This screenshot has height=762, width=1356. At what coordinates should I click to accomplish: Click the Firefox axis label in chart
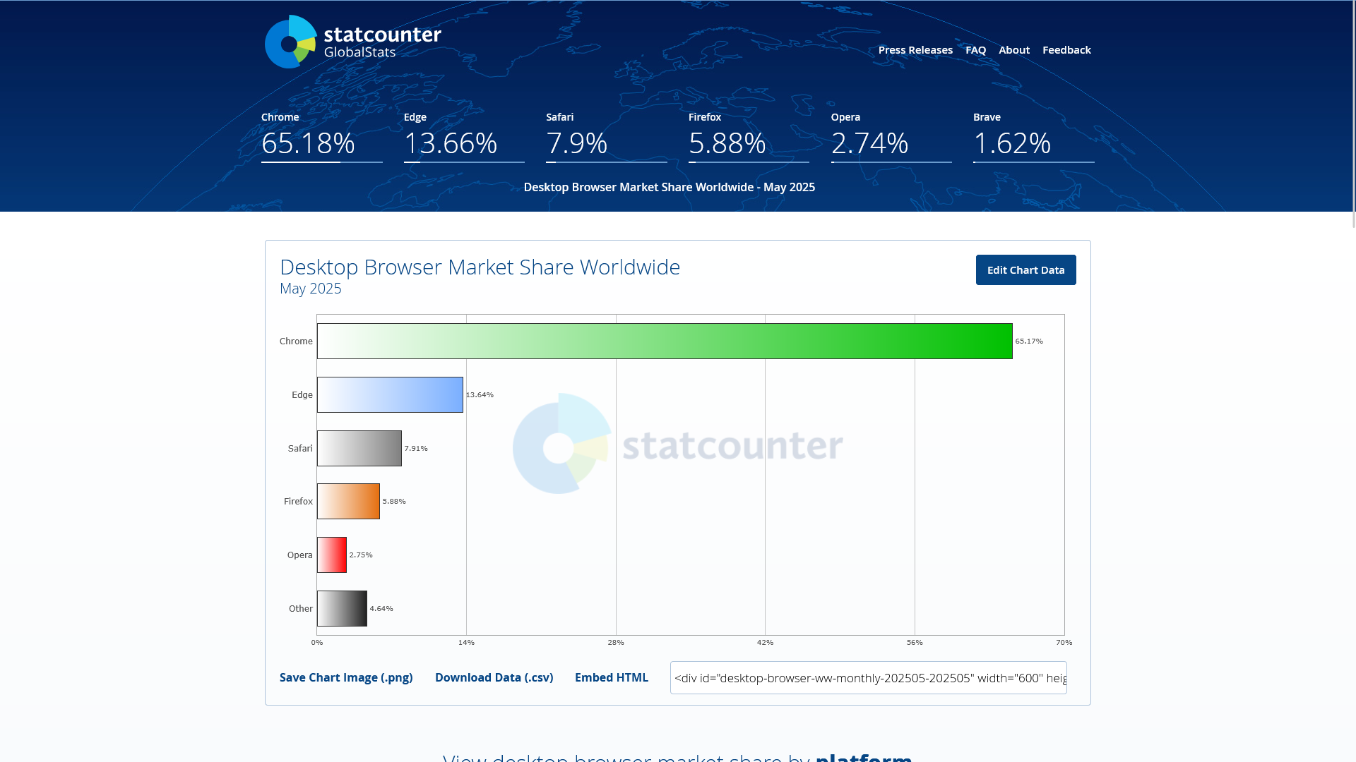coord(298,502)
